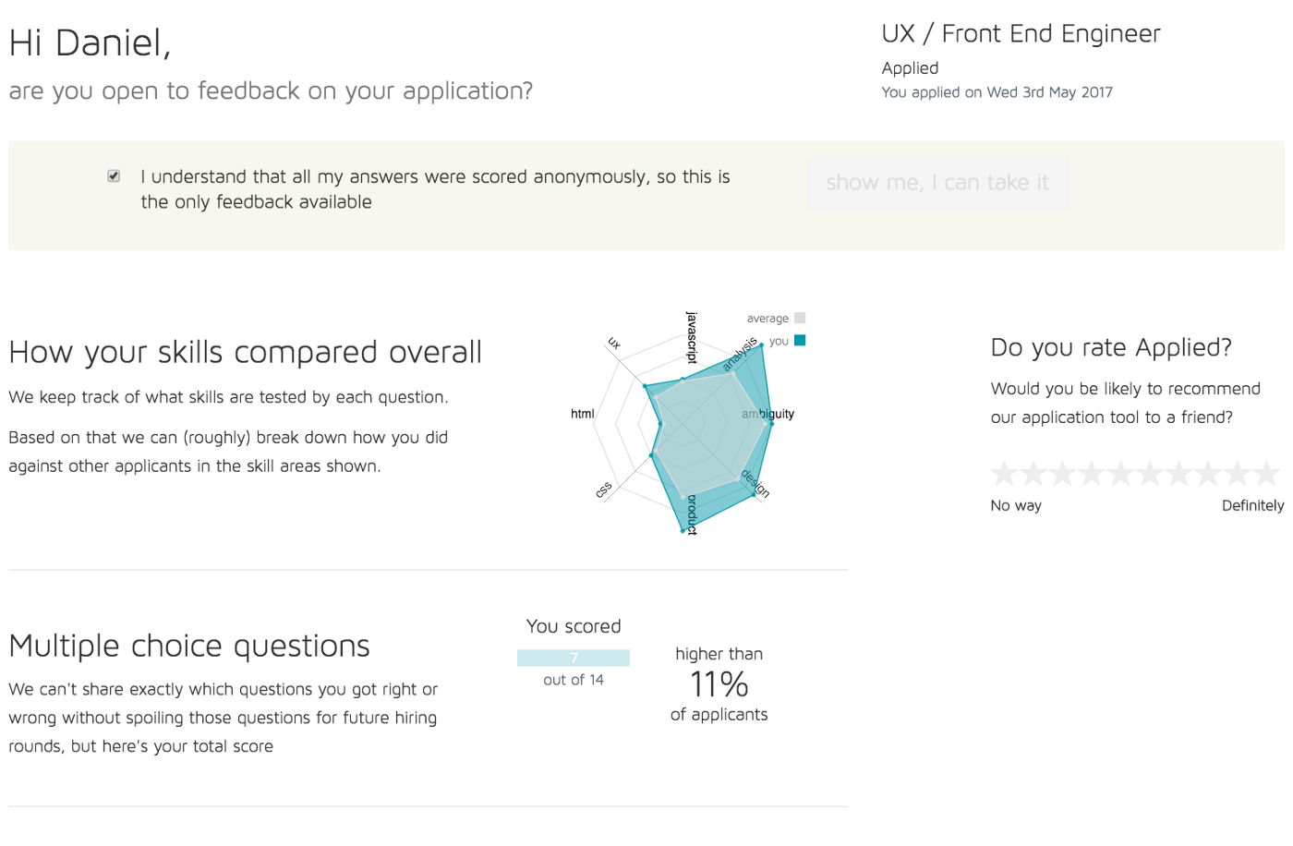
Task: Give a five-star recommendation rating
Action: [1121, 474]
